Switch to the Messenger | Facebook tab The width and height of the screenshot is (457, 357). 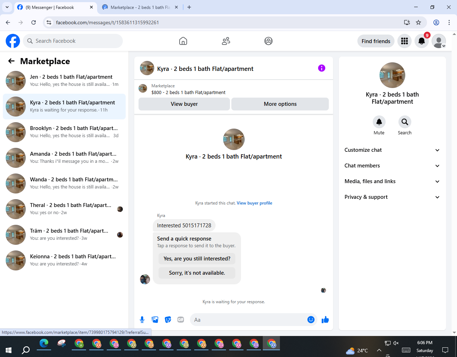coord(55,7)
